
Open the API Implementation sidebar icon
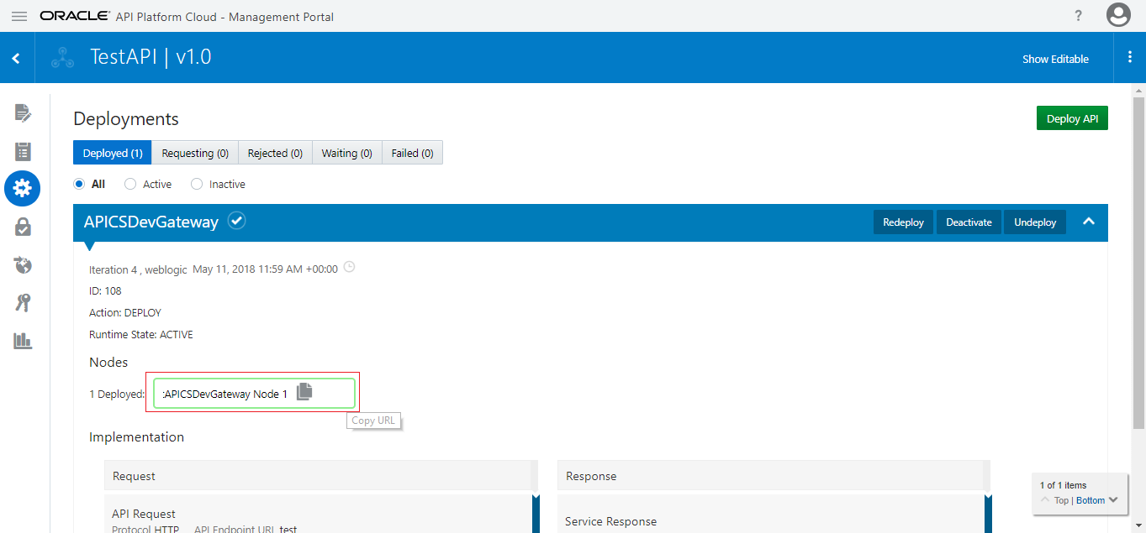coord(23,112)
